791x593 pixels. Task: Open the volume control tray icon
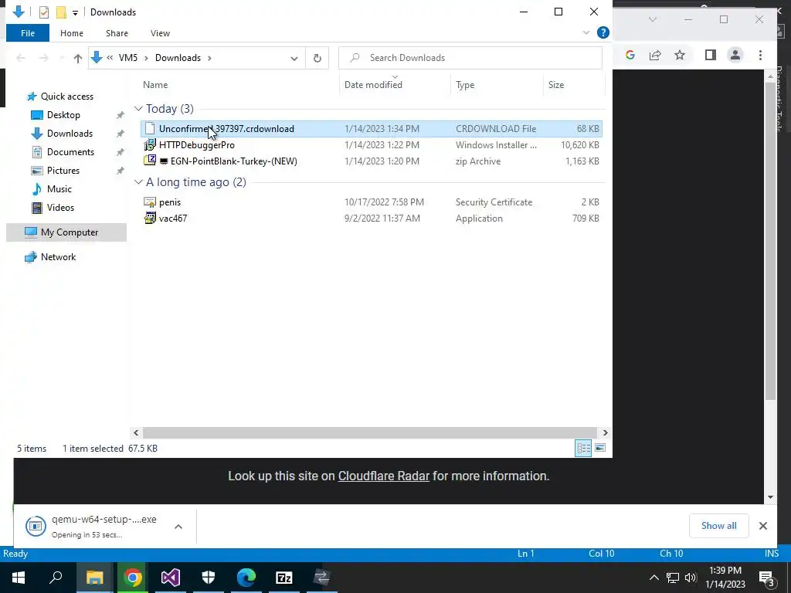click(691, 578)
